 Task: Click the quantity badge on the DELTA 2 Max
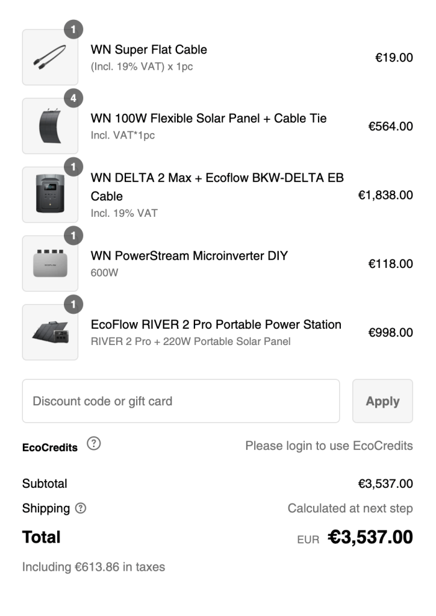73,167
